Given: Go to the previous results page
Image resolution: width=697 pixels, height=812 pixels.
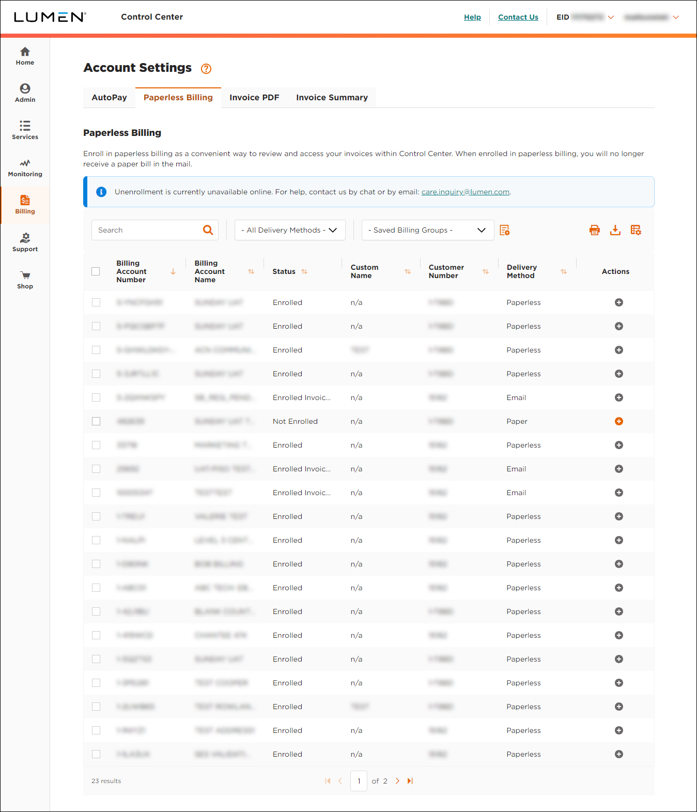Looking at the screenshot, I should [x=340, y=781].
